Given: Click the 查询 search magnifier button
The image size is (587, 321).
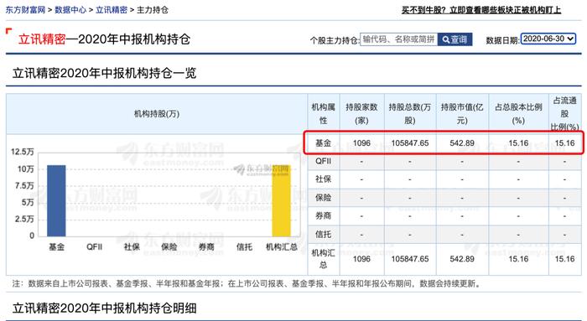Looking at the screenshot, I should (x=455, y=39).
